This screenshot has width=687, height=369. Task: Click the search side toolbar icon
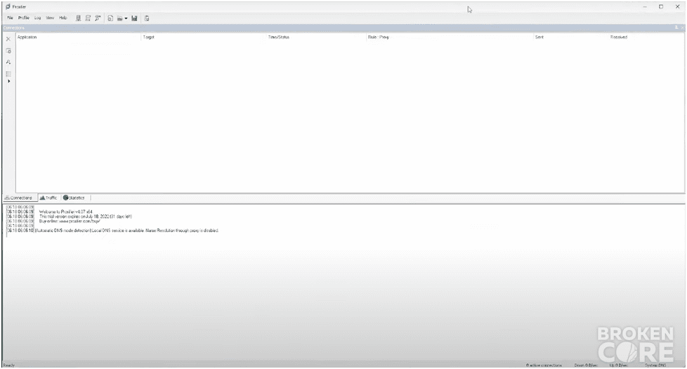coord(8,63)
